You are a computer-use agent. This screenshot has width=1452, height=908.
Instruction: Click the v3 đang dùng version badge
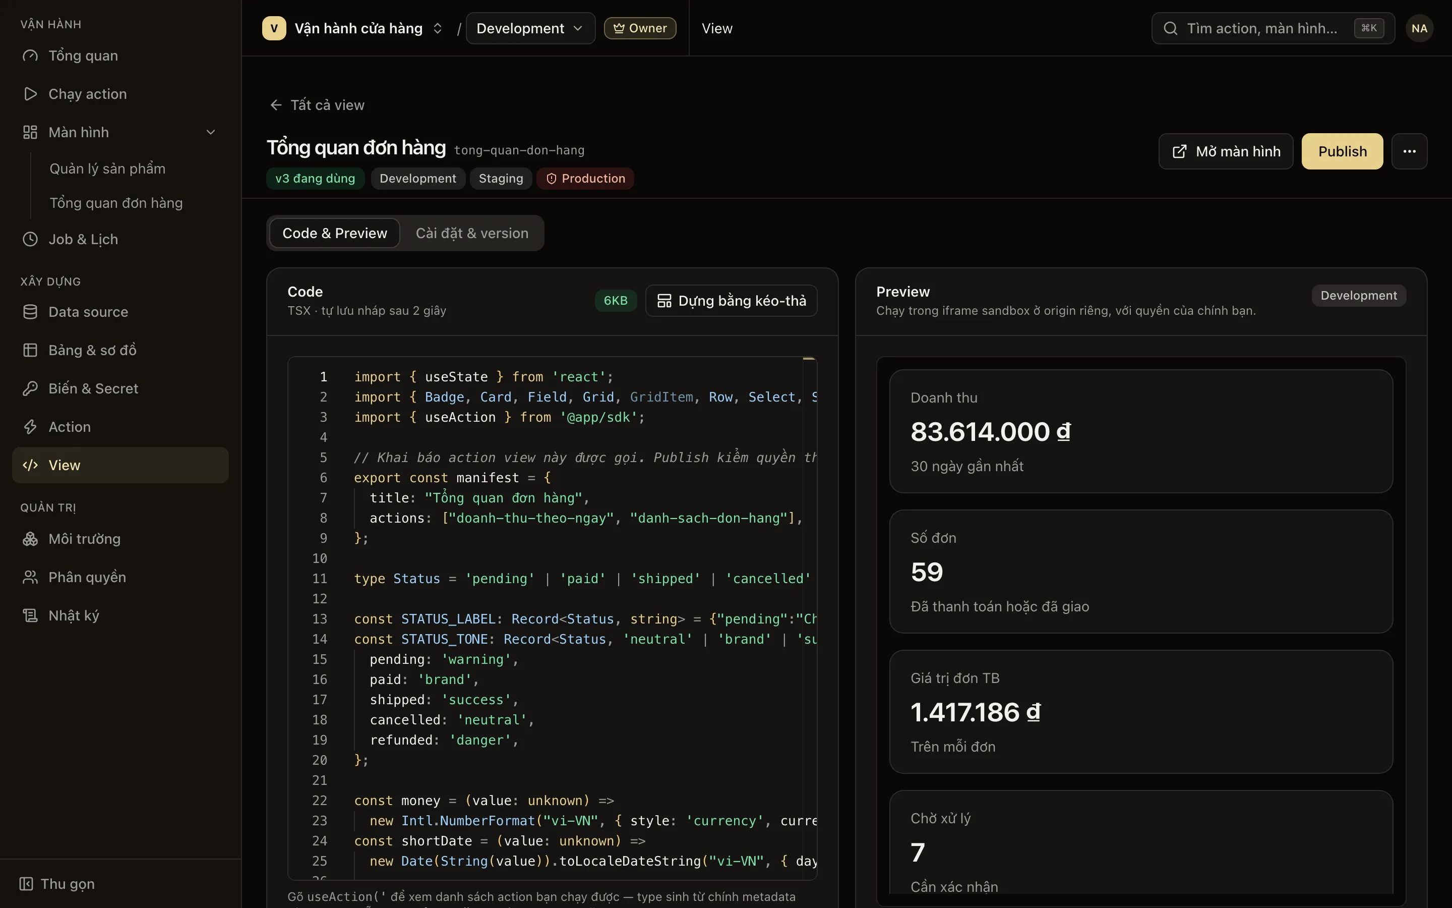(x=315, y=179)
